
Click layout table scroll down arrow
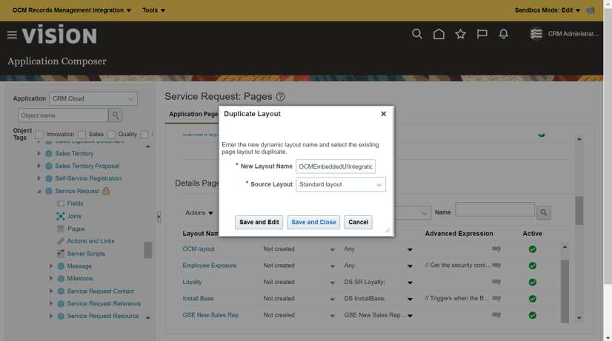(579, 318)
